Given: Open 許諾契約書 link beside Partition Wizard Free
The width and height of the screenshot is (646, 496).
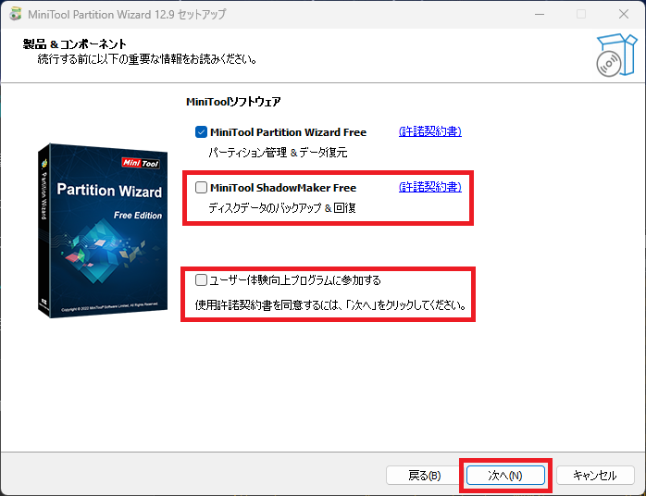Looking at the screenshot, I should (429, 131).
